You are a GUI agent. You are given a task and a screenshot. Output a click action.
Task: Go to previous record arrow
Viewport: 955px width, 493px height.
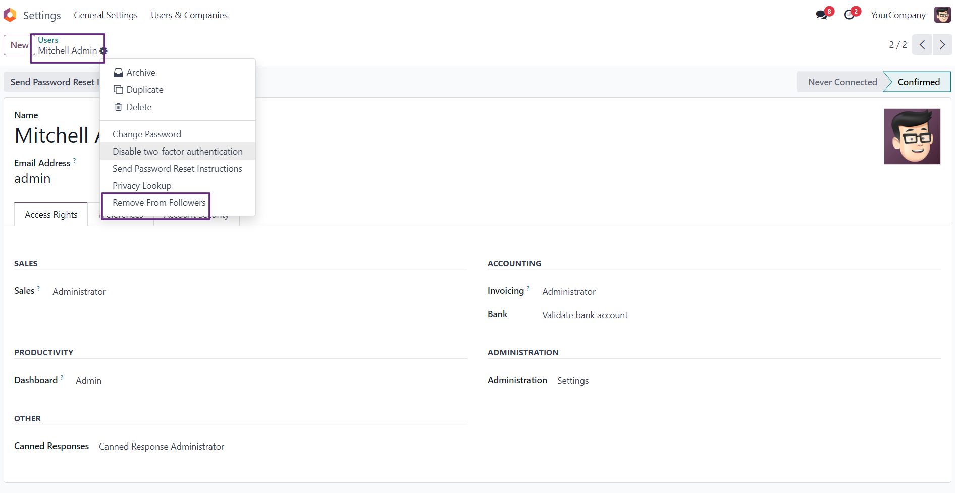(922, 44)
